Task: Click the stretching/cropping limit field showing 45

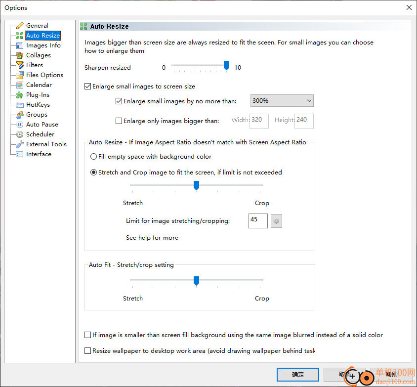Action: (x=258, y=221)
